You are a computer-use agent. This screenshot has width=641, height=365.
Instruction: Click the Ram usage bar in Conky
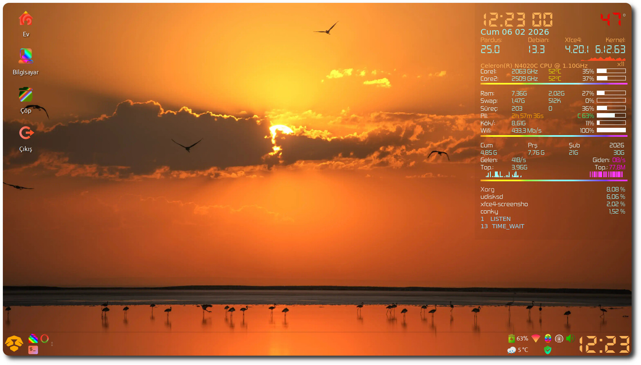pyautogui.click(x=611, y=93)
